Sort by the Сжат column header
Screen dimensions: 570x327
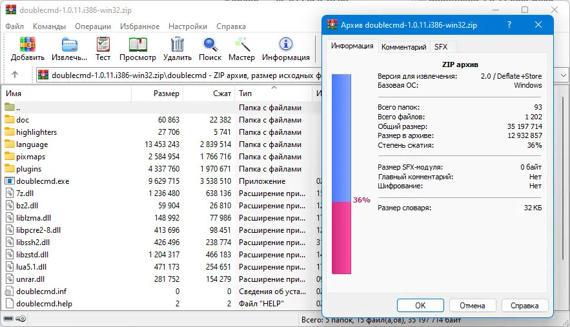click(x=209, y=94)
